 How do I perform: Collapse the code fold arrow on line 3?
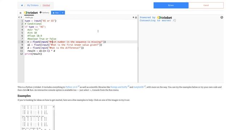(24, 27)
